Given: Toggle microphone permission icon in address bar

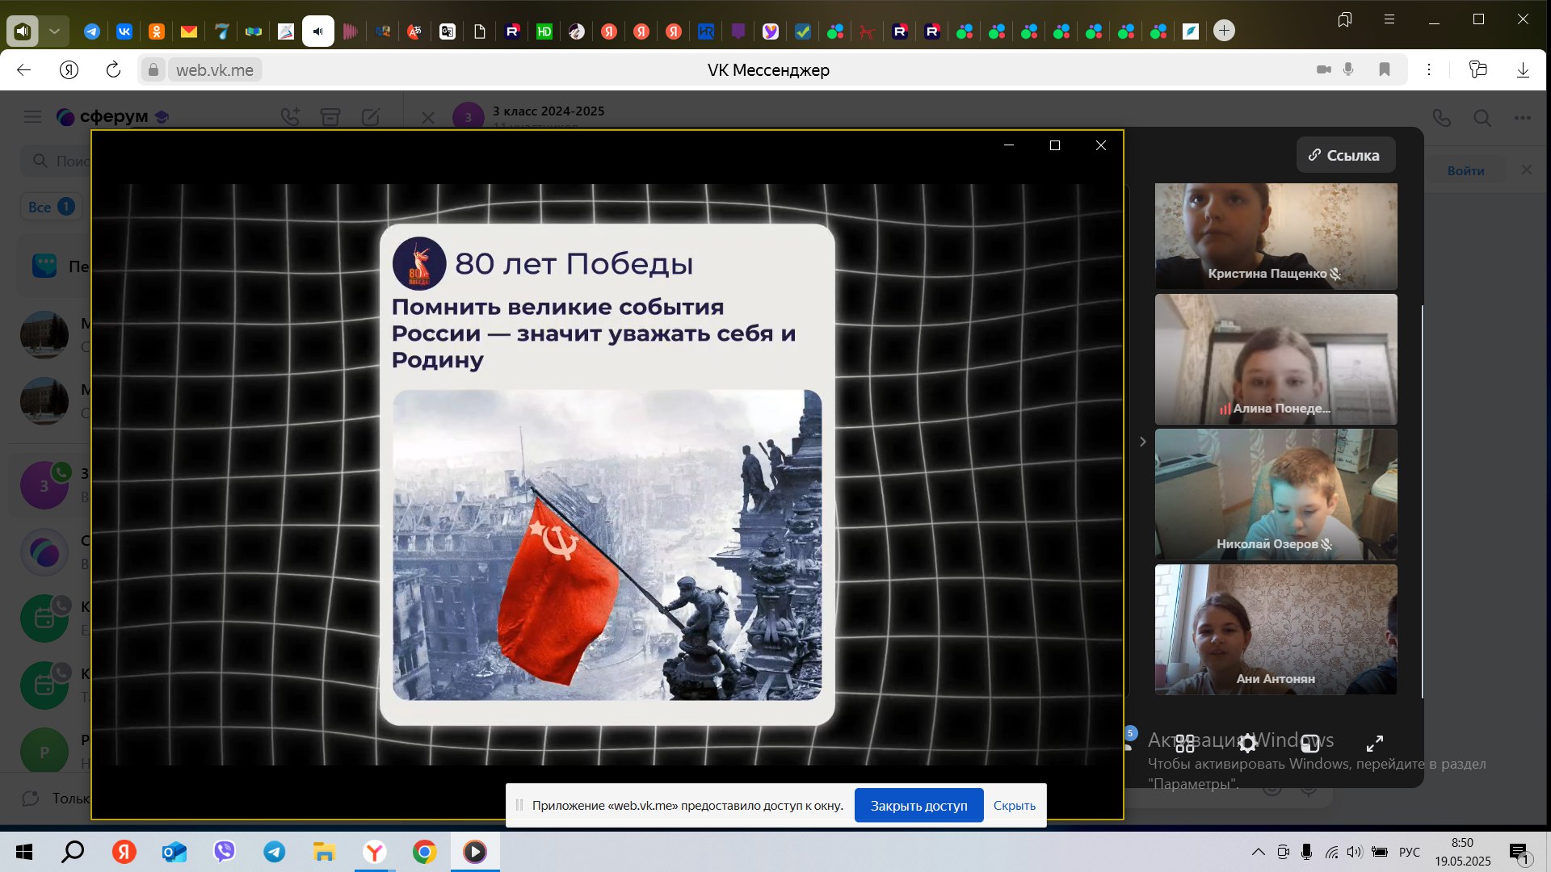Looking at the screenshot, I should point(1348,70).
